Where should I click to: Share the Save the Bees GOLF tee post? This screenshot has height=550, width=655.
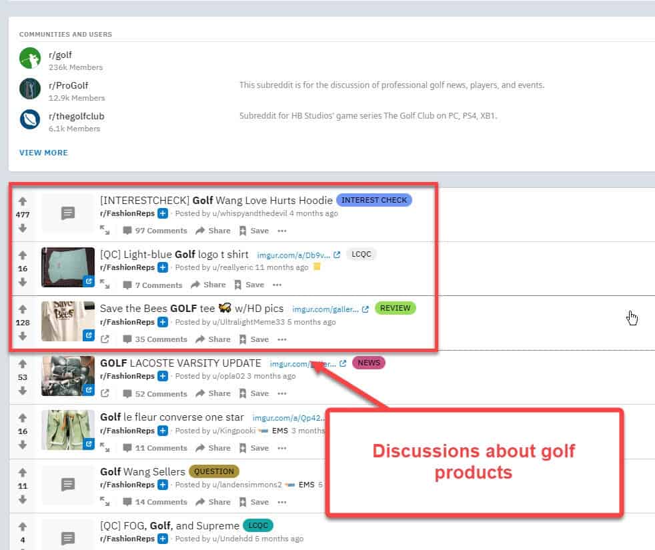213,339
